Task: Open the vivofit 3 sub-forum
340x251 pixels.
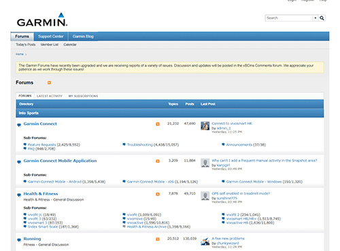Action: 34,219
